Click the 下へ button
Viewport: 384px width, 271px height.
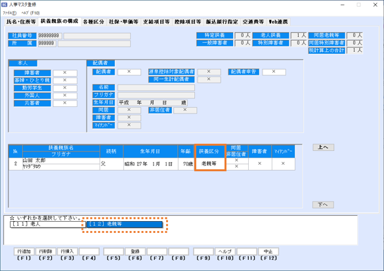[323, 205]
